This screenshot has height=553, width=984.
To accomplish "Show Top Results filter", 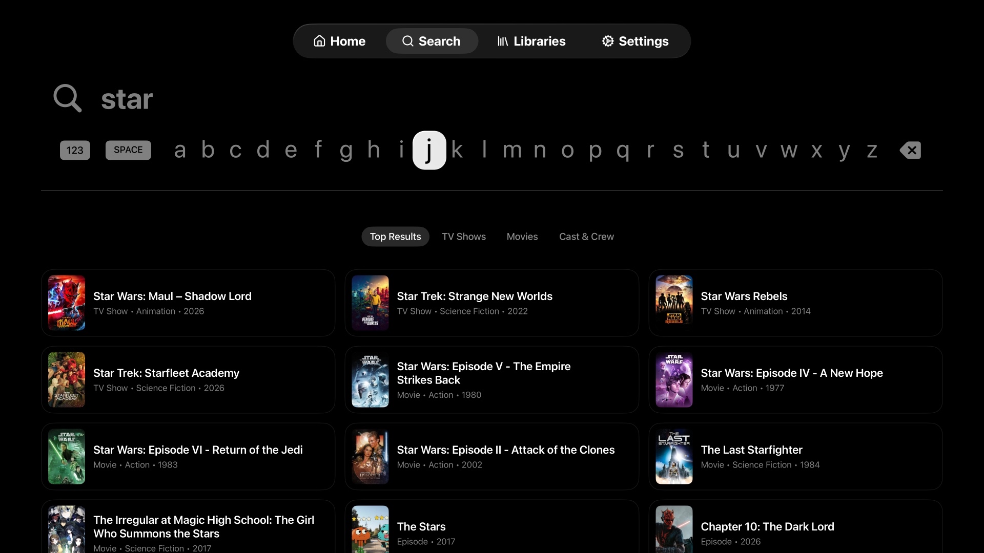I will (395, 237).
